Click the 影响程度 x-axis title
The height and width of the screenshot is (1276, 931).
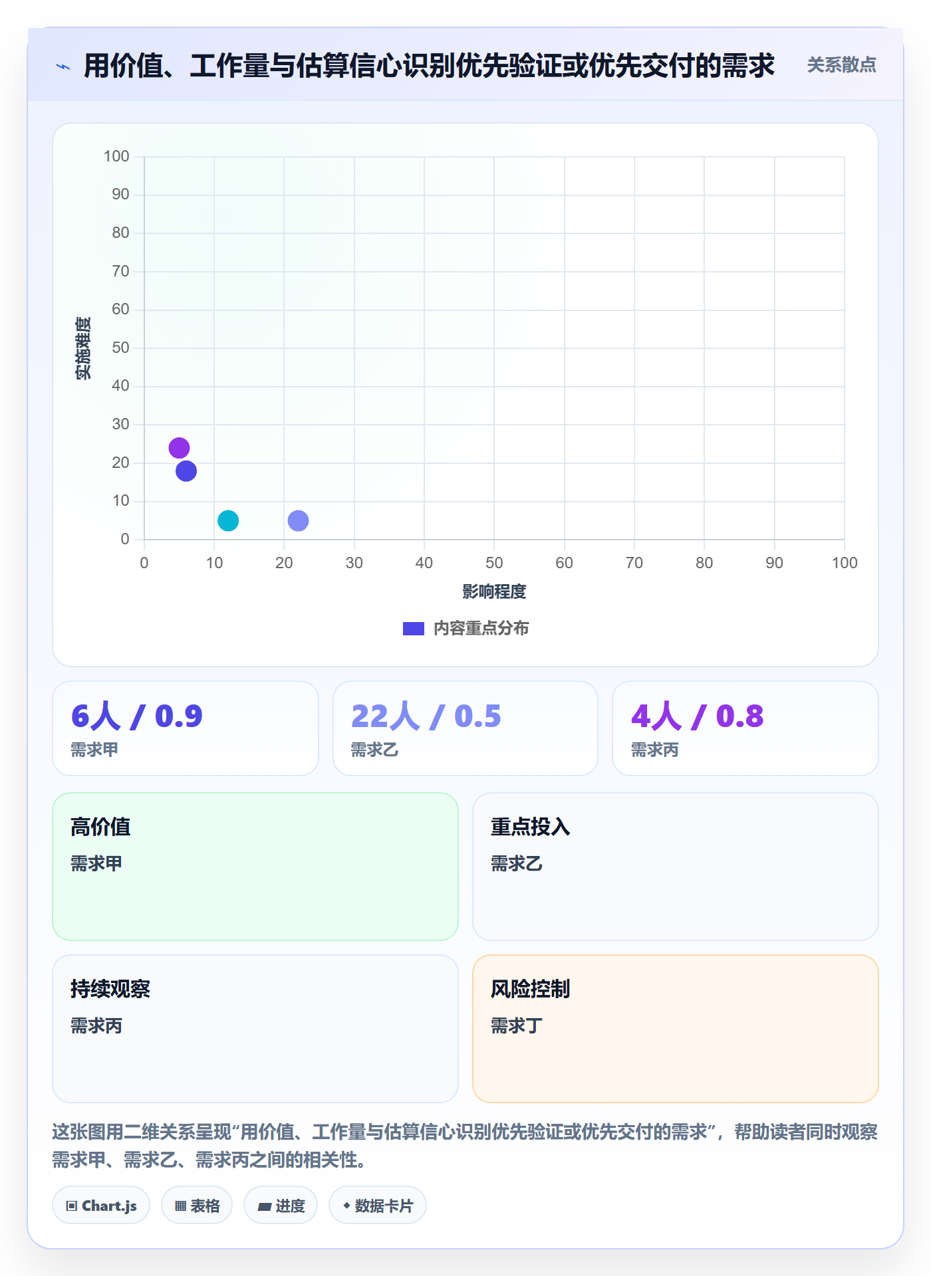pyautogui.click(x=494, y=591)
